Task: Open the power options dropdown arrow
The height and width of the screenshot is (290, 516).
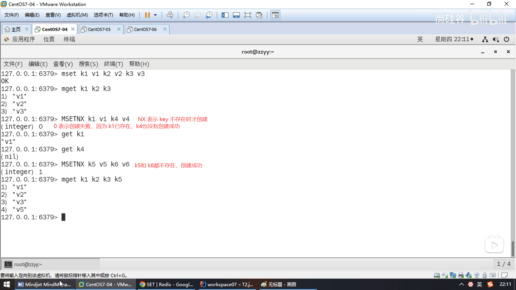Action: click(155, 15)
